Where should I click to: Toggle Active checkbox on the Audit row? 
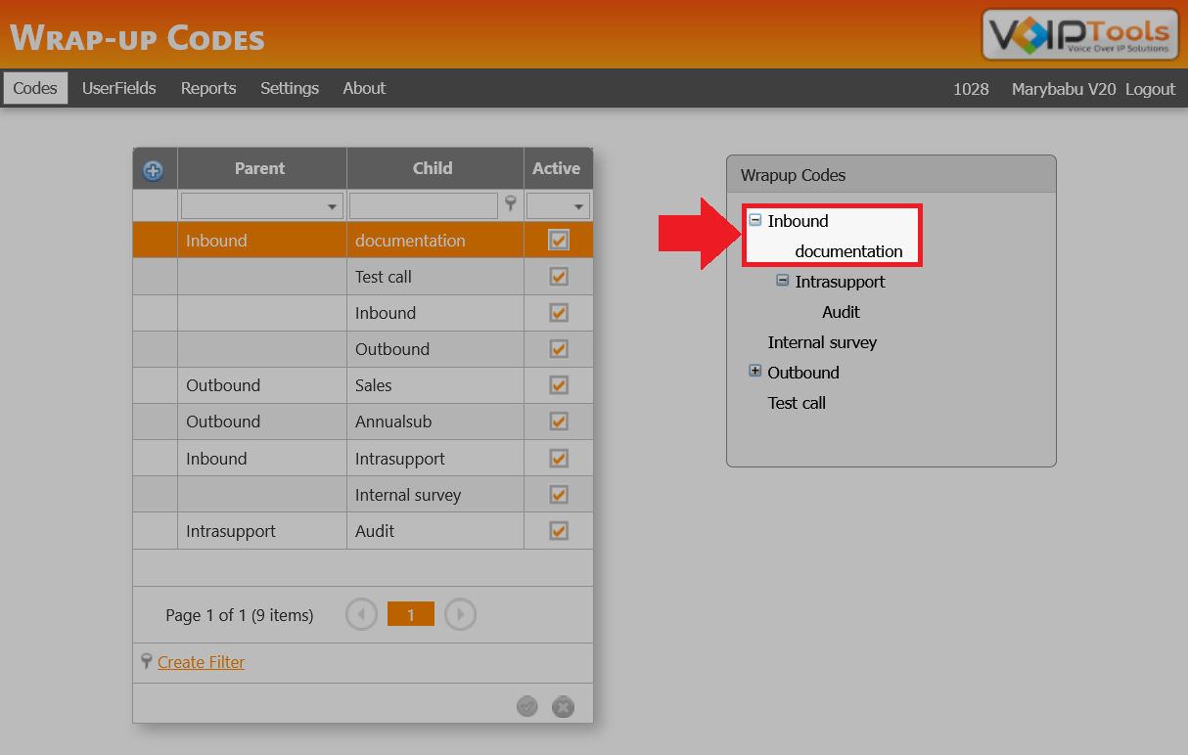[x=558, y=530]
